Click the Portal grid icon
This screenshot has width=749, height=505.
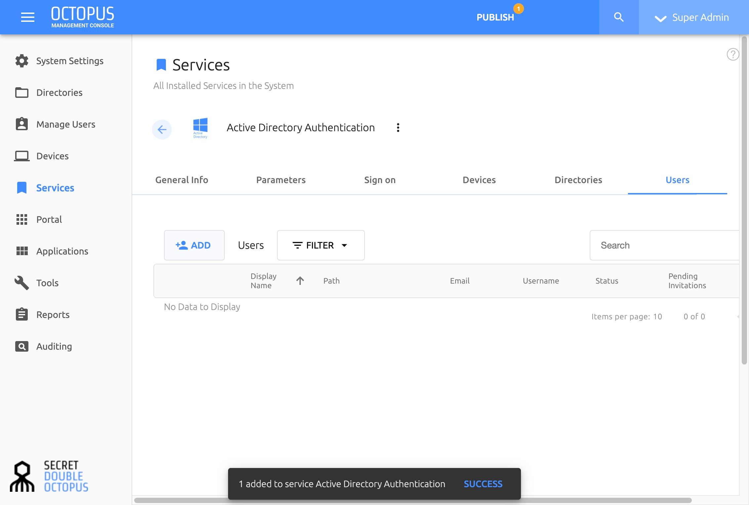22,219
